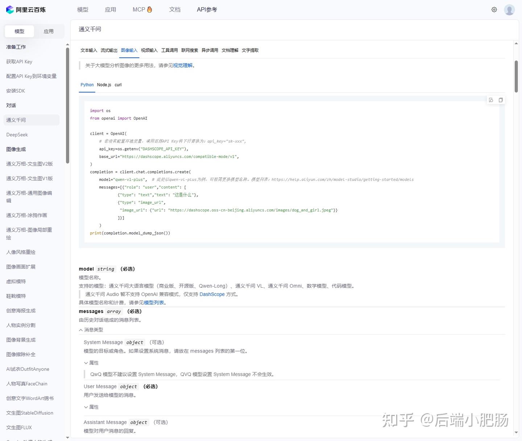Click the dark-mode code theme icon

491,100
